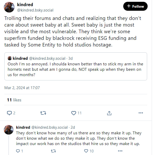This screenshot has height=155, width=155.
Task: Share the main post via share icon
Action: click(x=109, y=113)
